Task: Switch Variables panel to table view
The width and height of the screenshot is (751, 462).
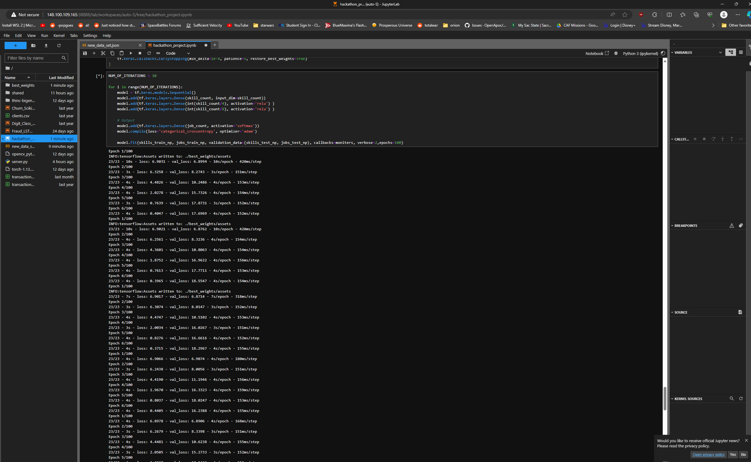Action: tap(741, 52)
